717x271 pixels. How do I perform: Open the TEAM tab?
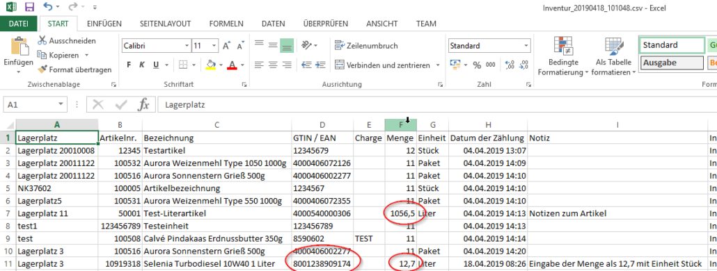tap(426, 24)
